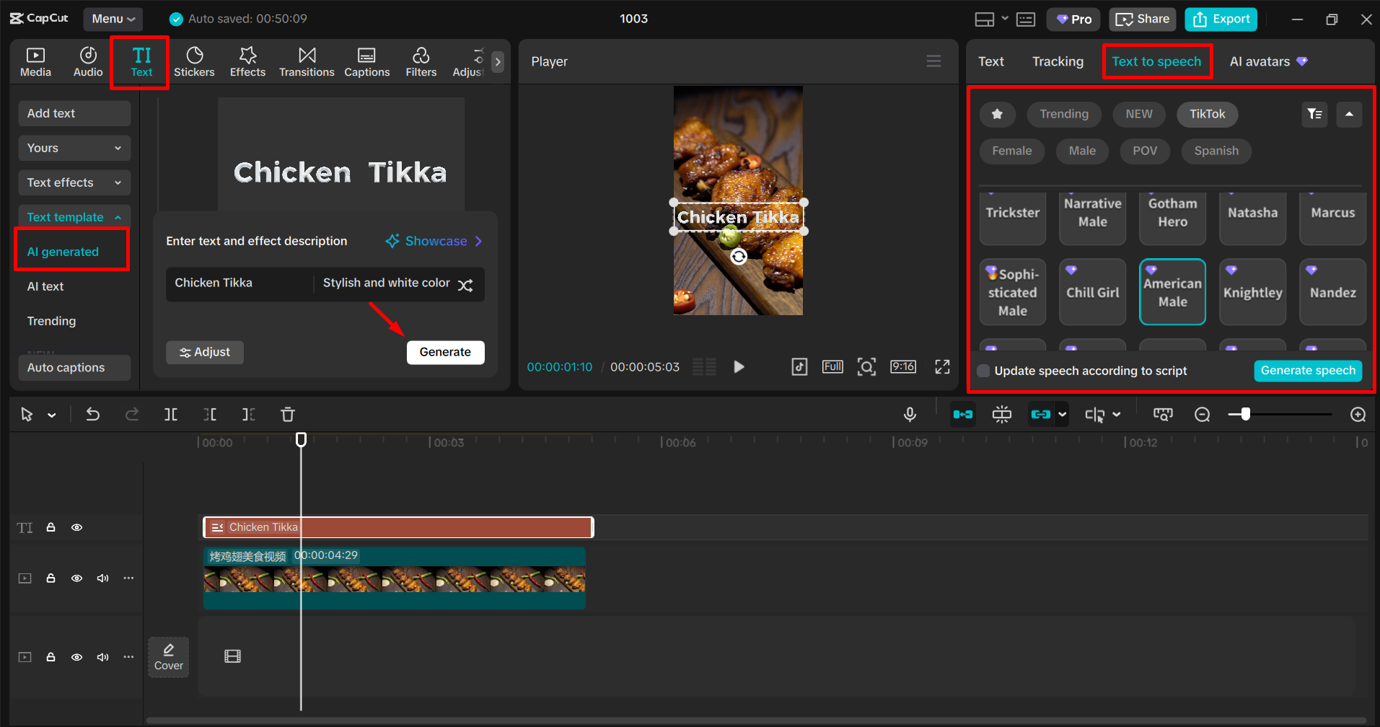Enable Update speech according to script
The width and height of the screenshot is (1380, 727).
point(983,371)
